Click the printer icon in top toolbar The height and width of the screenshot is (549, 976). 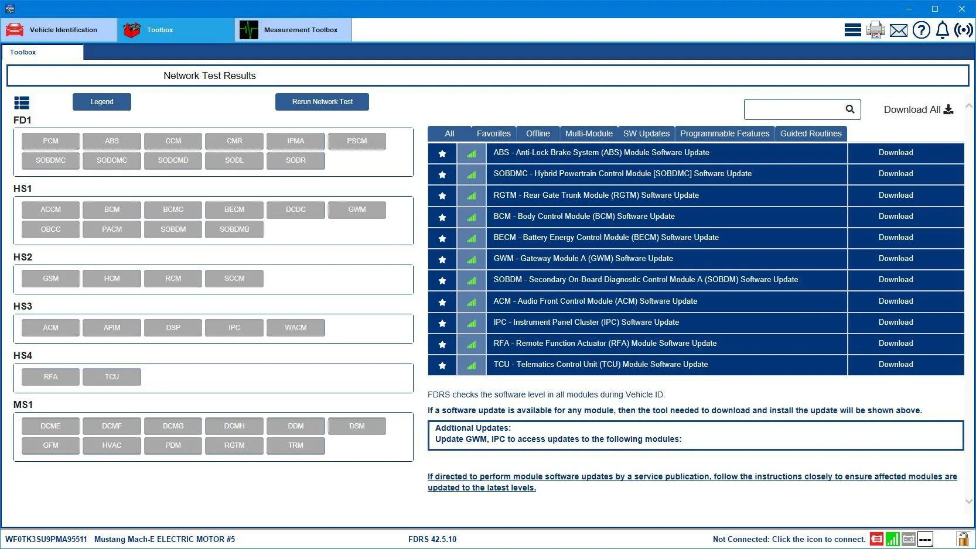click(x=876, y=30)
